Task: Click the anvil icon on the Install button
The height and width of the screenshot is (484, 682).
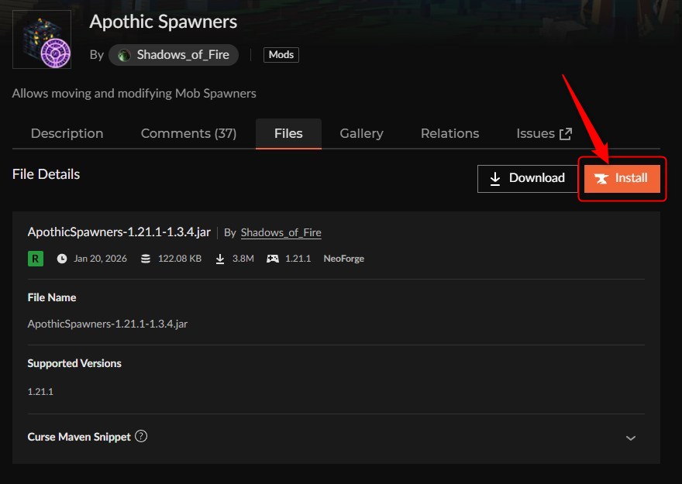Action: (601, 179)
